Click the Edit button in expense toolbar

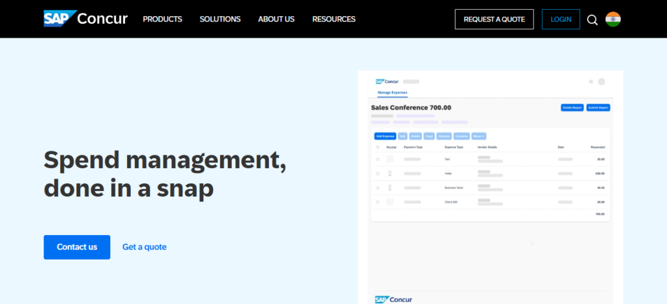pyautogui.click(x=403, y=136)
